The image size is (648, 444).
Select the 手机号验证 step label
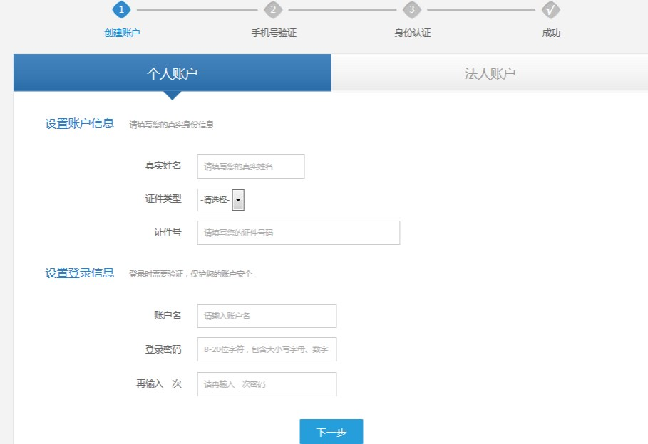[x=274, y=33]
